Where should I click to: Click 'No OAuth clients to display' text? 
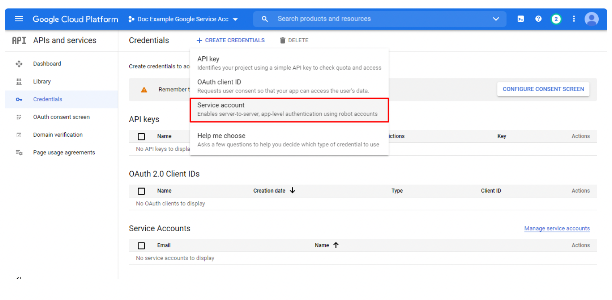pyautogui.click(x=170, y=203)
